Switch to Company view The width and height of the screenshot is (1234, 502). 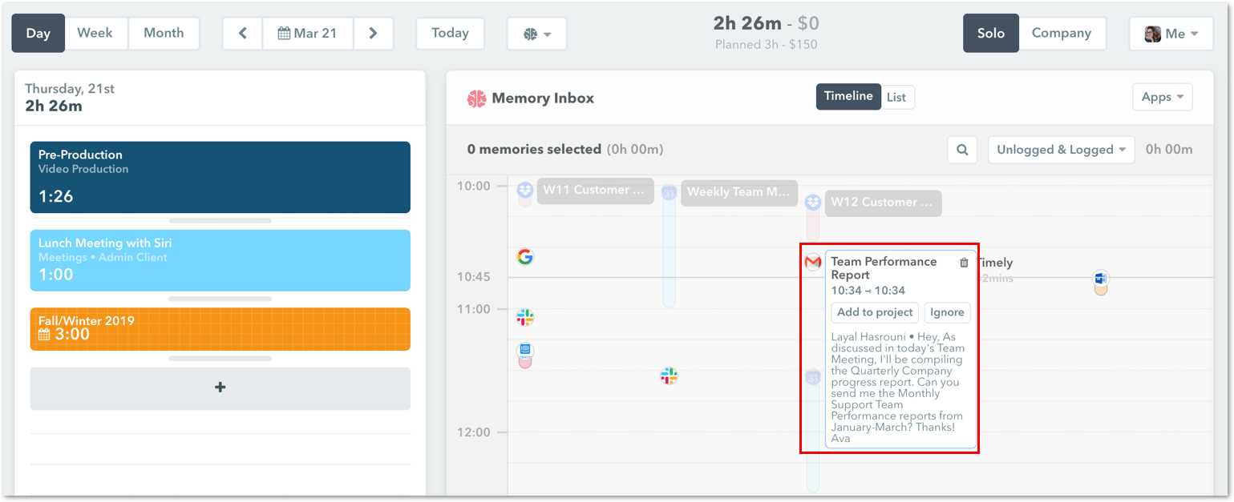tap(1062, 33)
